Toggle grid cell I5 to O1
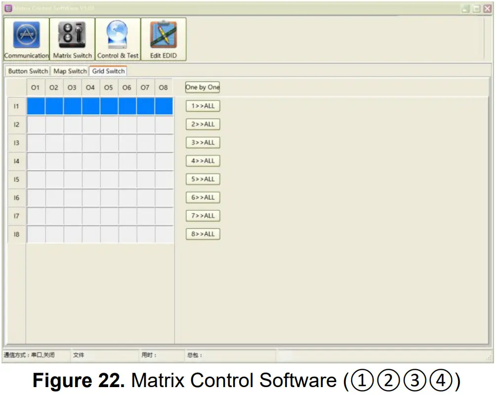 [36, 179]
